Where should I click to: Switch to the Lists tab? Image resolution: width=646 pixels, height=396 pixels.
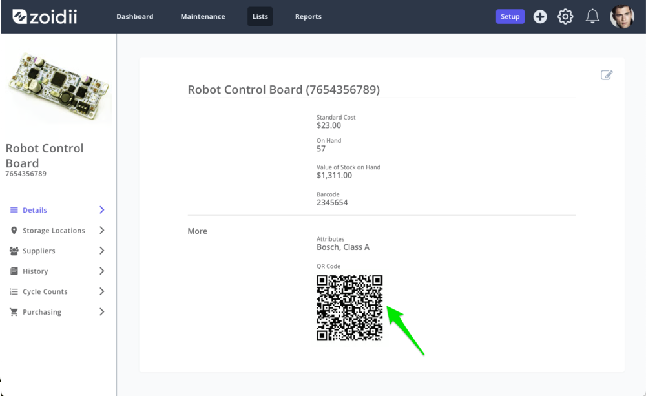260,17
